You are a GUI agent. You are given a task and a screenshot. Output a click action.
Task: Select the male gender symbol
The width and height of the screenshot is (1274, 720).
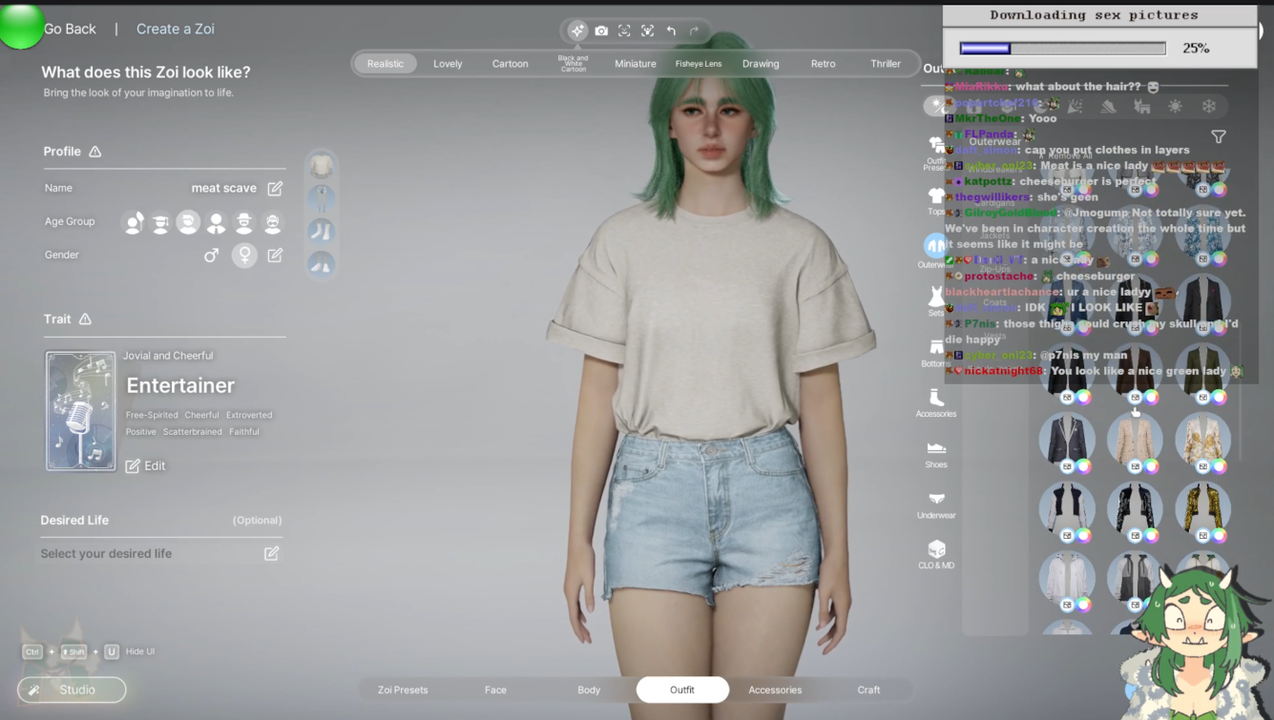point(212,255)
